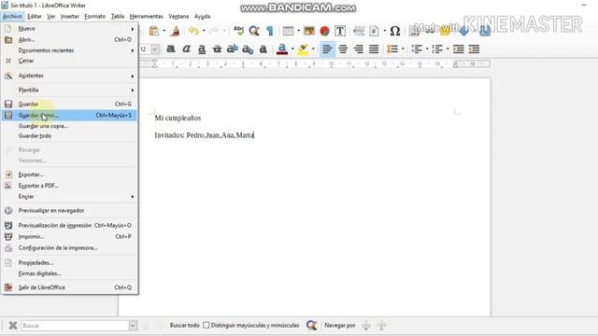Open the Buscar field history dropdown

(133, 326)
